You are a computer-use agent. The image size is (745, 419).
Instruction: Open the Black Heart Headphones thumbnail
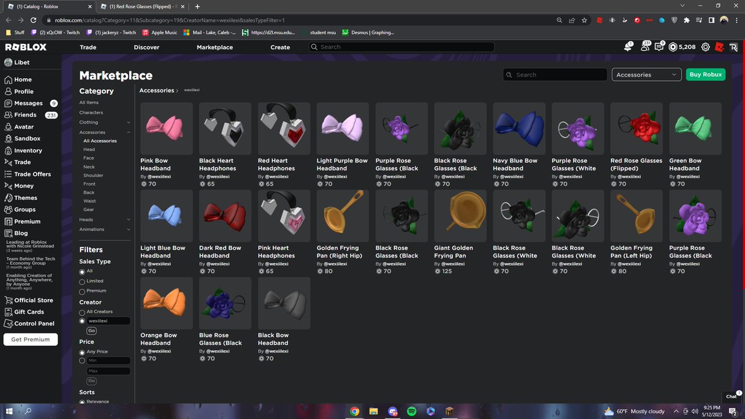tap(225, 128)
